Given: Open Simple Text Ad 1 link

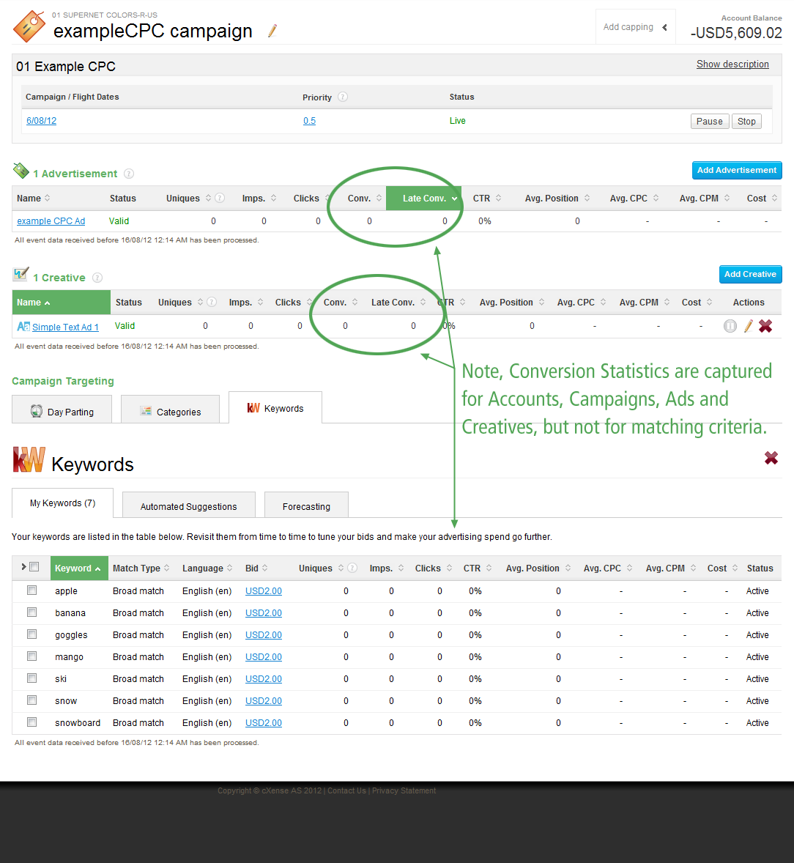Looking at the screenshot, I should pos(65,327).
